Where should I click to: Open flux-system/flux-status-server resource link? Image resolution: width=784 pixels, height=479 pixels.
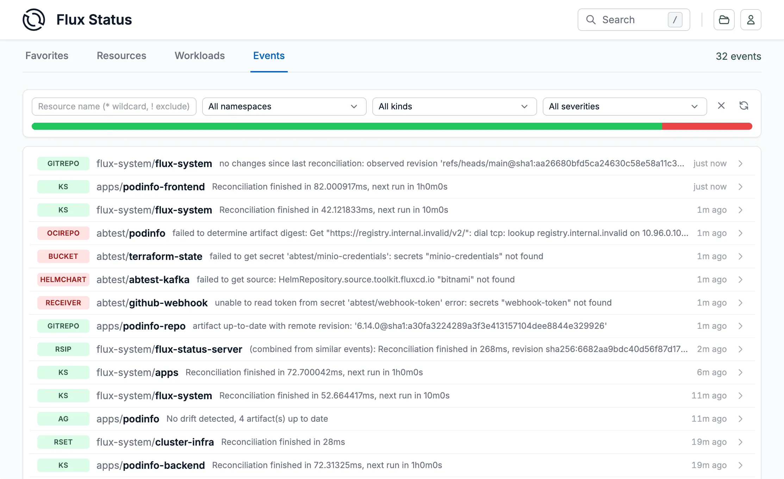pyautogui.click(x=169, y=349)
